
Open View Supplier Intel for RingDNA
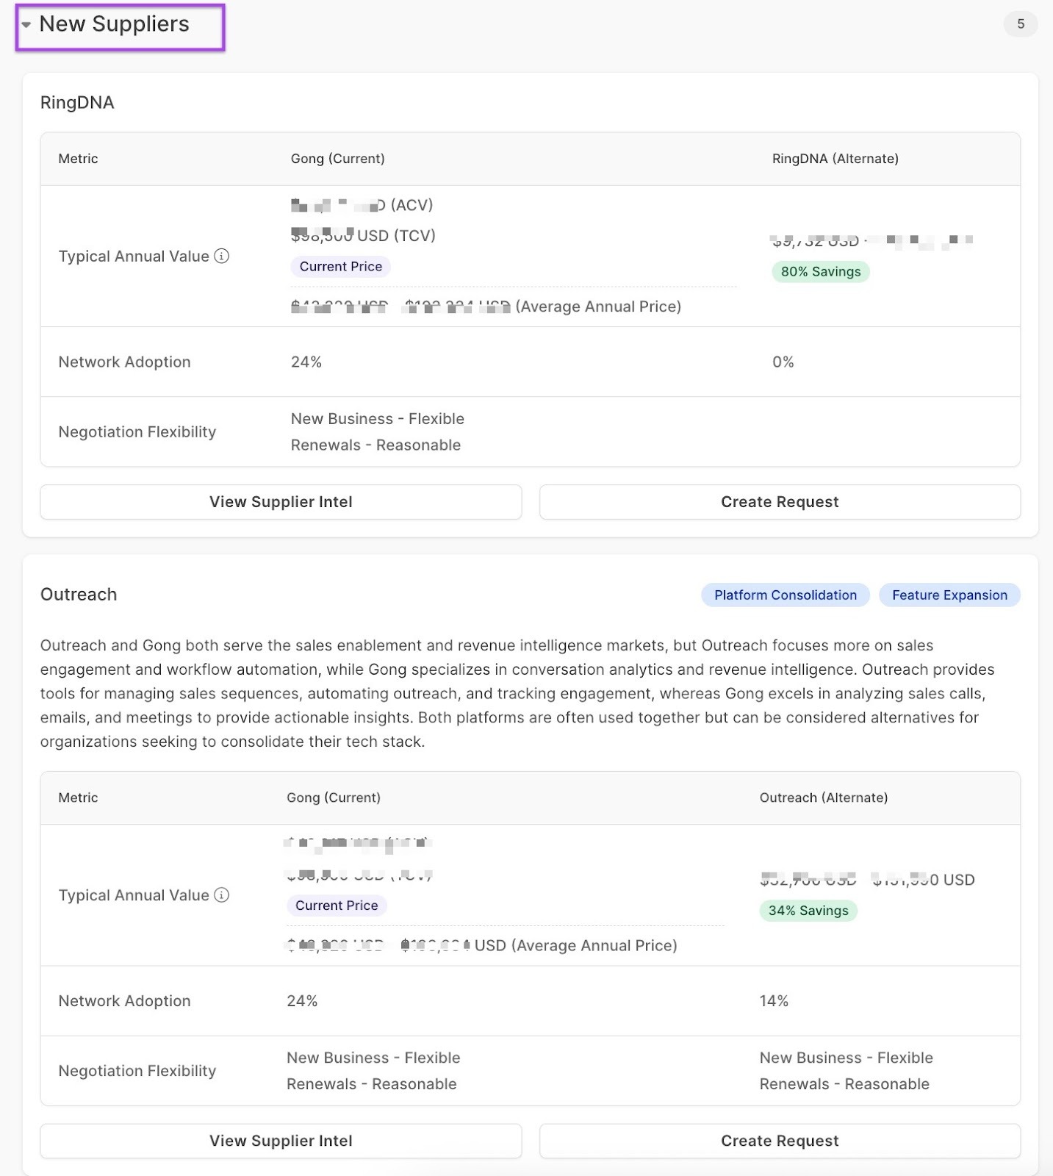281,502
